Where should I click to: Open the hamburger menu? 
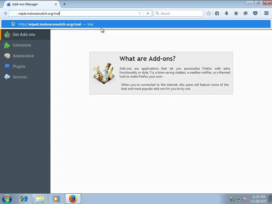(266, 13)
